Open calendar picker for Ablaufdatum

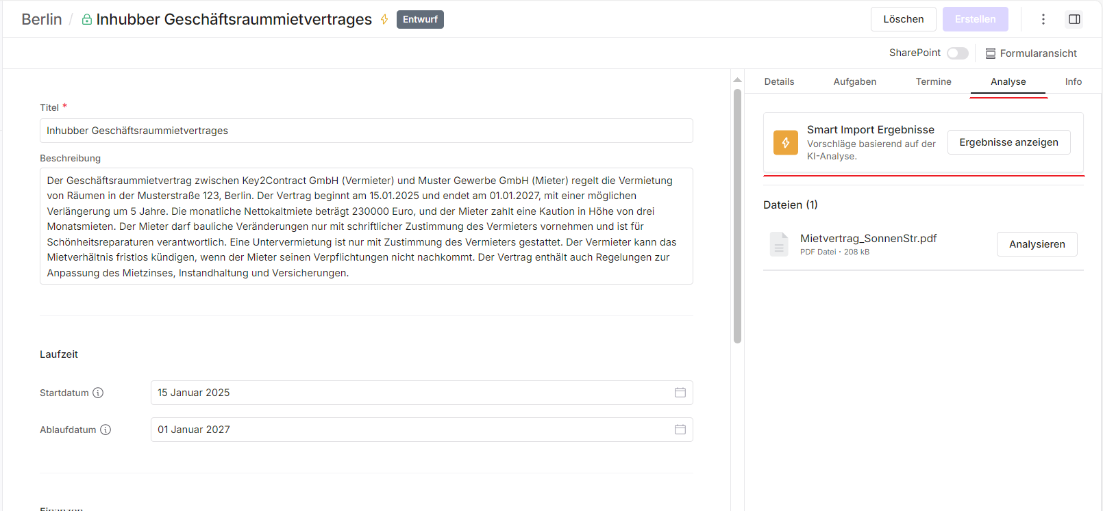point(680,430)
